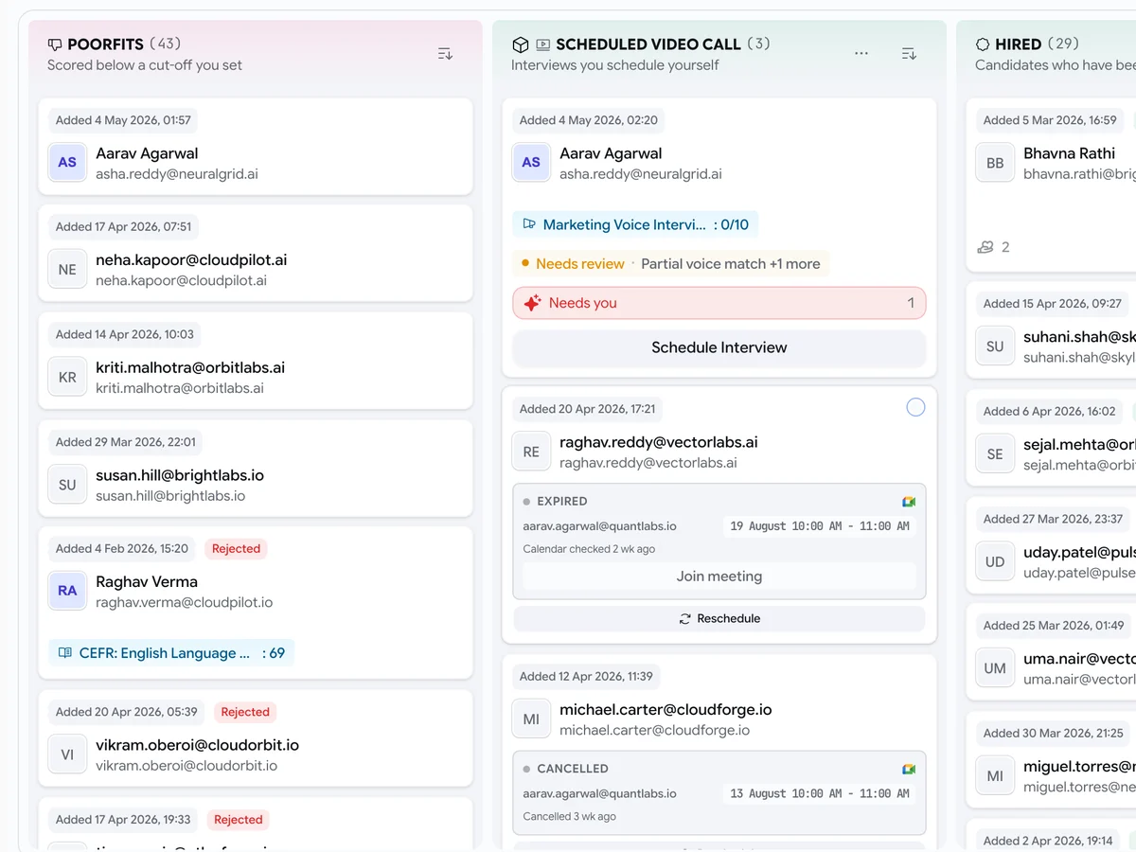Open susan.hill@brightlabs.io candidate name

[x=180, y=475]
